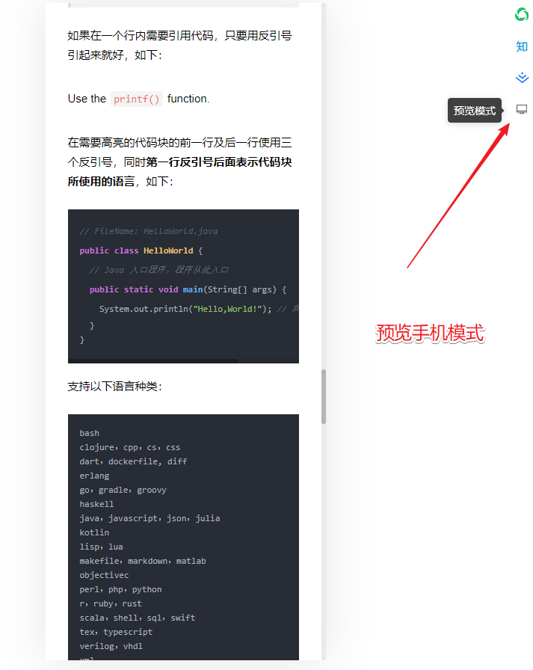Click the paragraph starting 如果在一个行内需要引用代码
Image resolution: width=533 pixels, height=670 pixels.
[x=180, y=45]
